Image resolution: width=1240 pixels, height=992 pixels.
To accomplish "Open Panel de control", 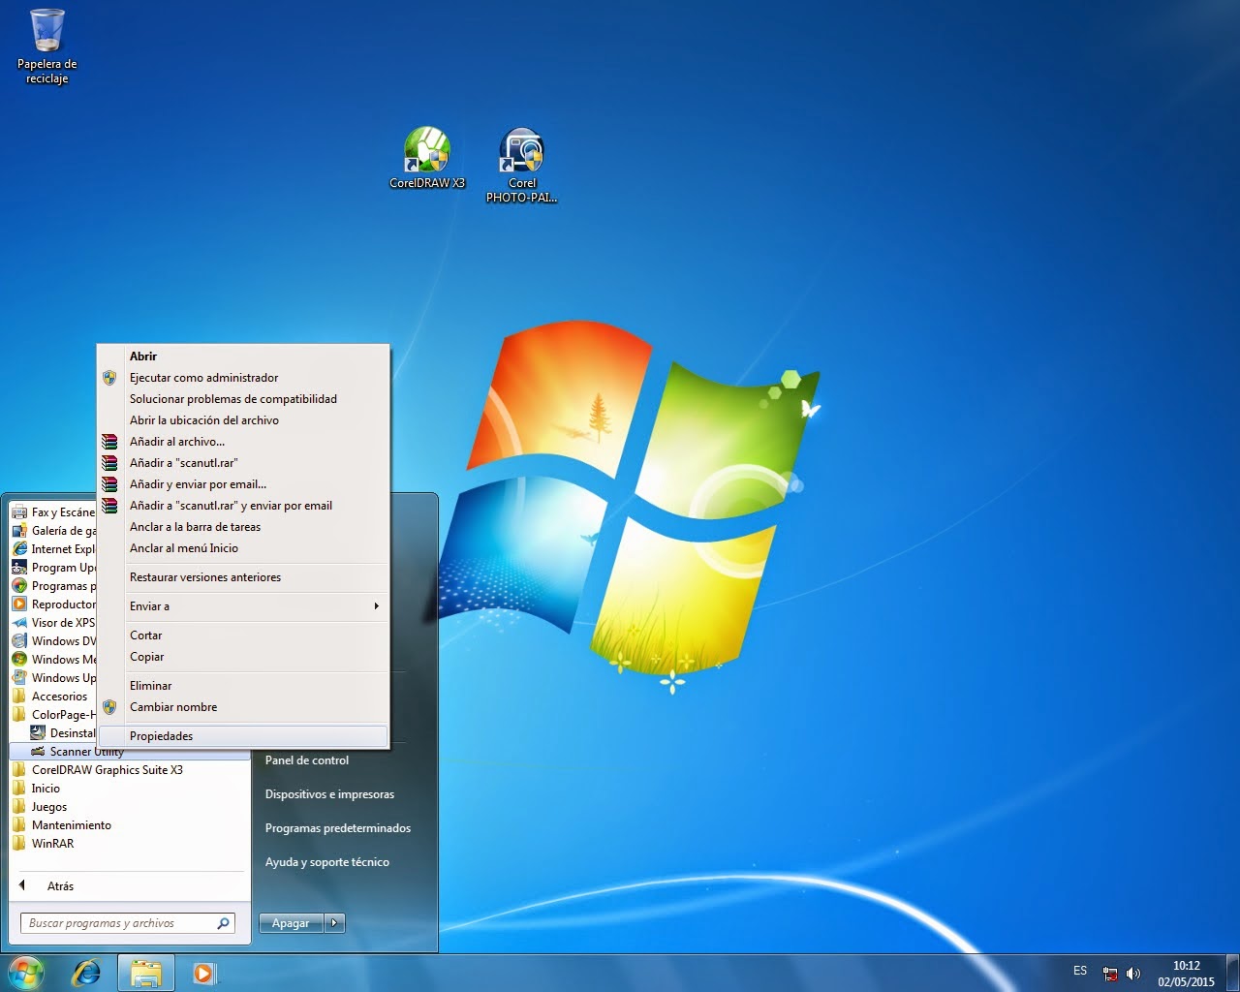I will (307, 760).
